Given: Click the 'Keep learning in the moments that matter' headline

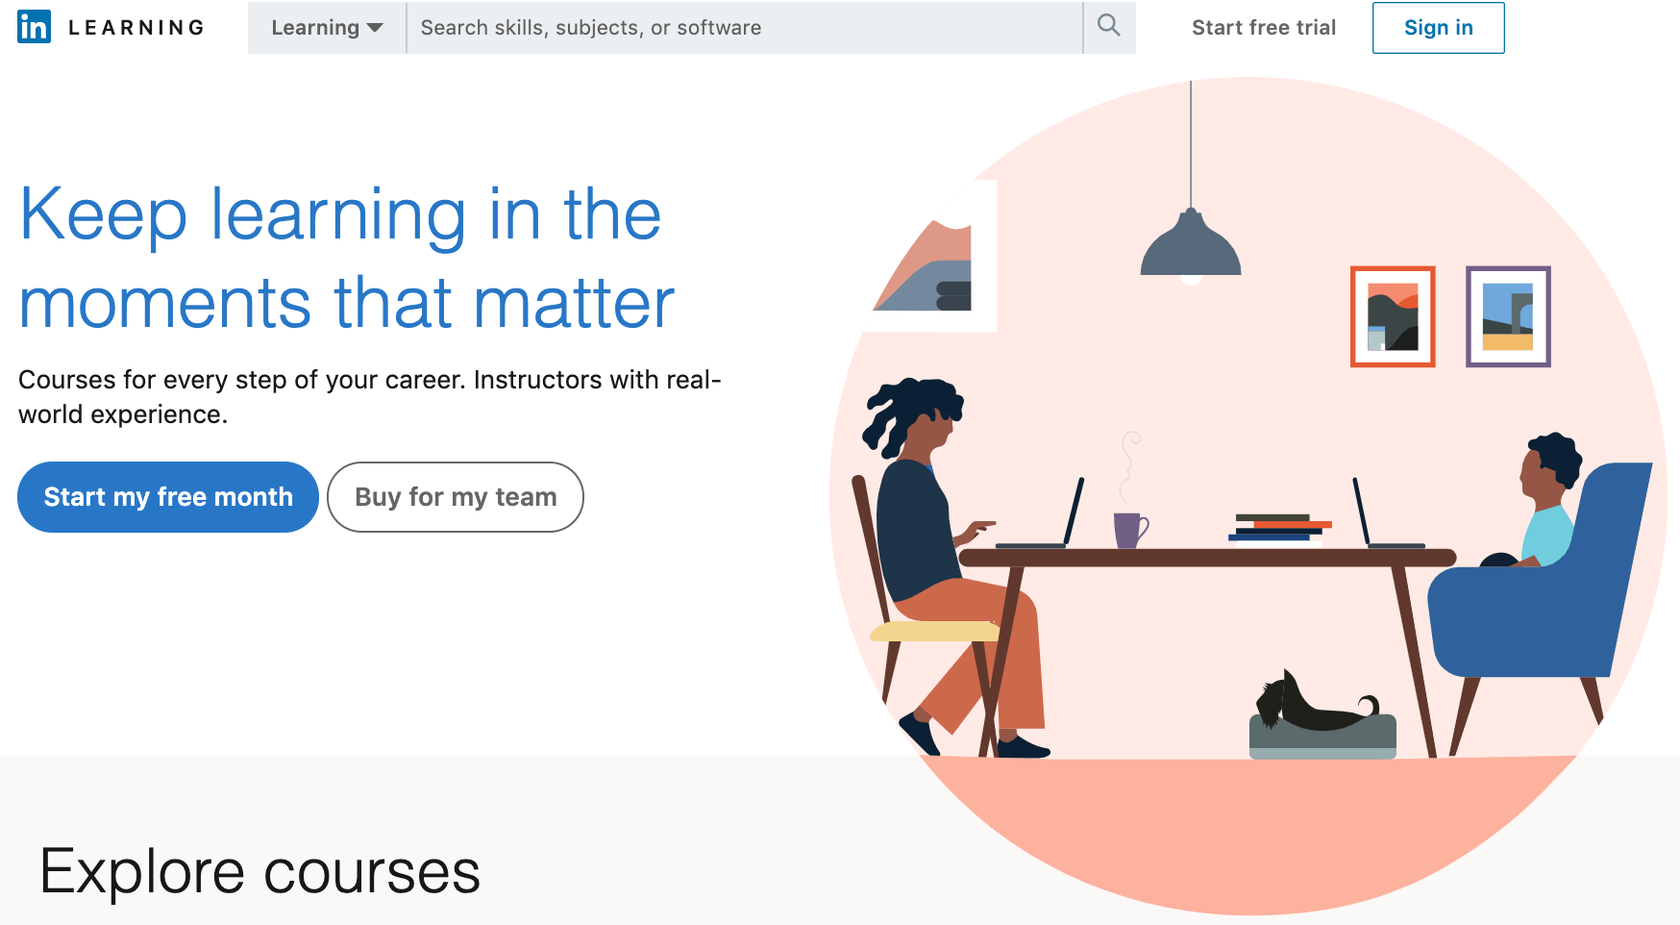Looking at the screenshot, I should click(x=346, y=258).
